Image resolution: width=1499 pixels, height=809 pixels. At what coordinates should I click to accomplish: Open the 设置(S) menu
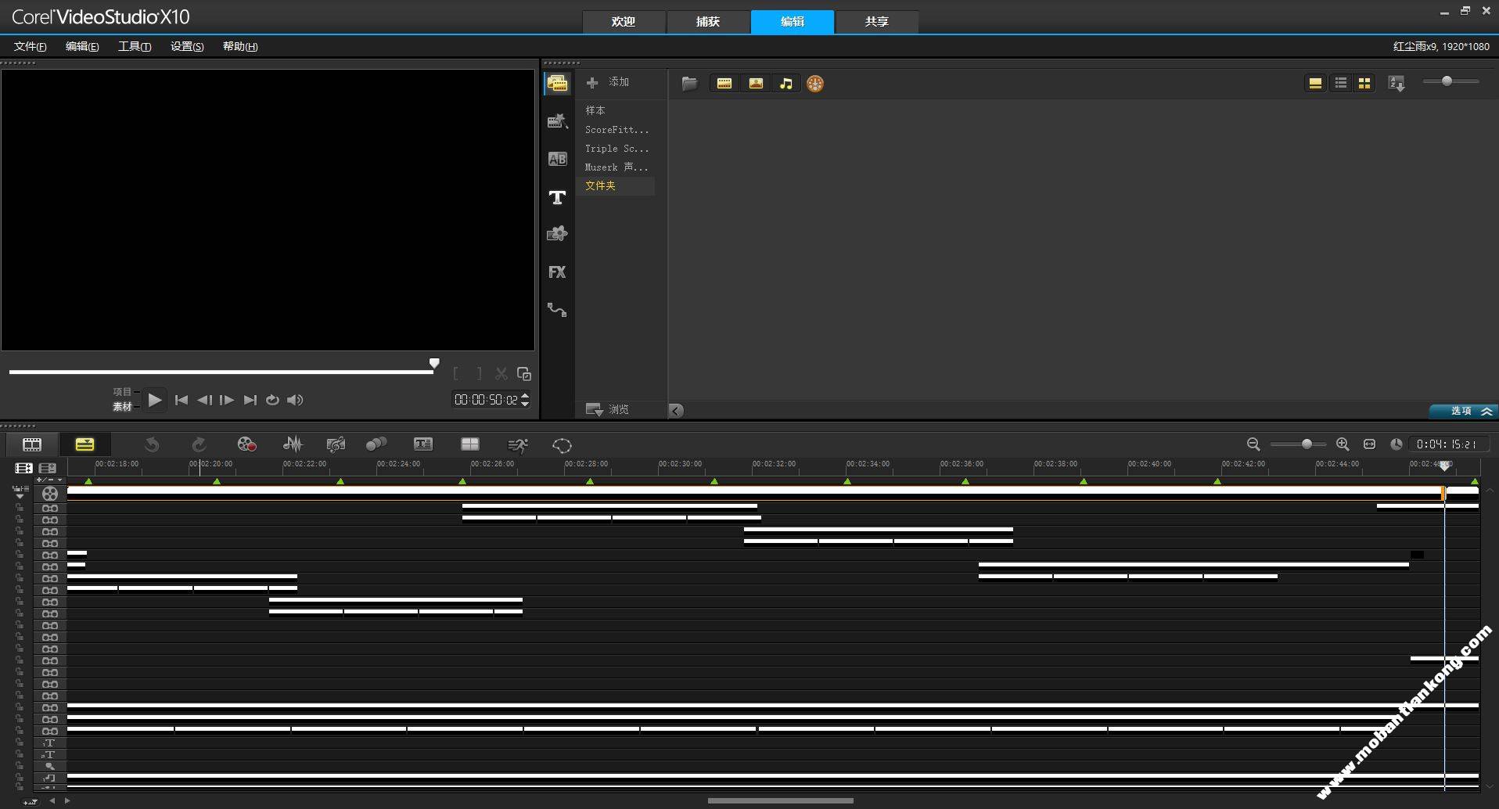click(186, 46)
